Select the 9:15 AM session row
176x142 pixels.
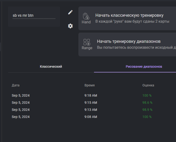[91, 103]
